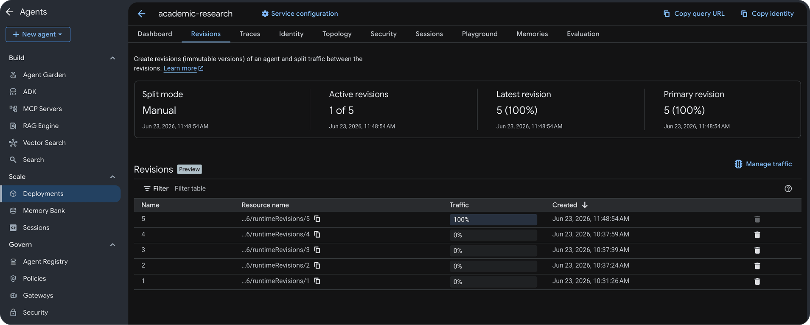This screenshot has width=810, height=325.
Task: Click Copy identity button
Action: (767, 14)
